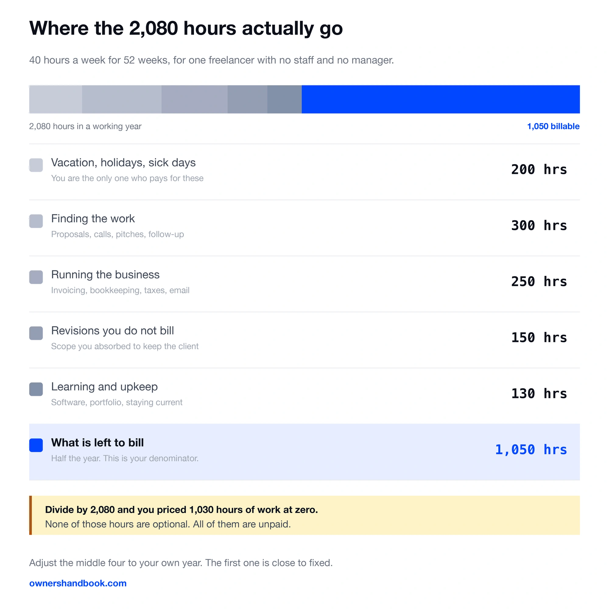Select the third bar segment for running business
The image size is (609, 609).
[x=195, y=99]
